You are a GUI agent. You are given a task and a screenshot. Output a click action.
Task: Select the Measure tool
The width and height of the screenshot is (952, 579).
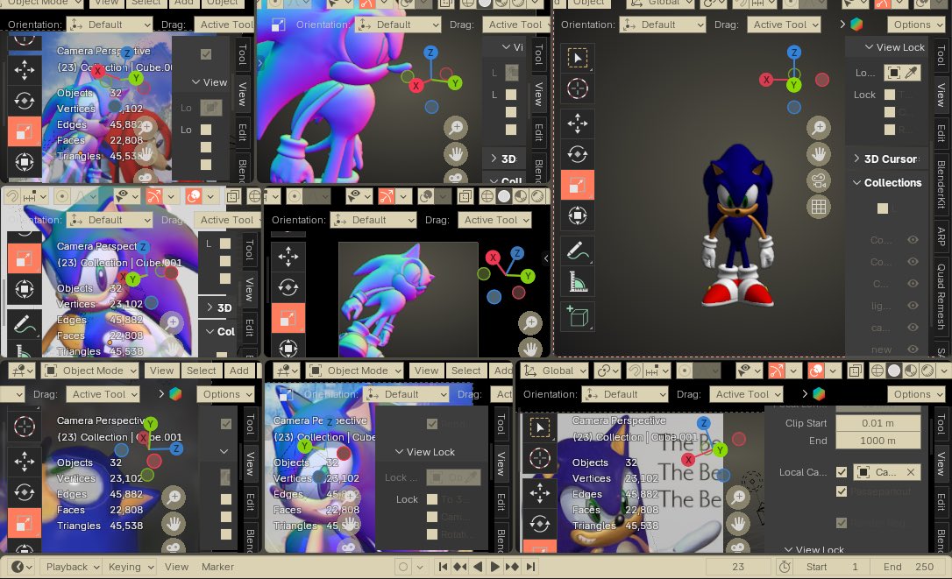578,281
